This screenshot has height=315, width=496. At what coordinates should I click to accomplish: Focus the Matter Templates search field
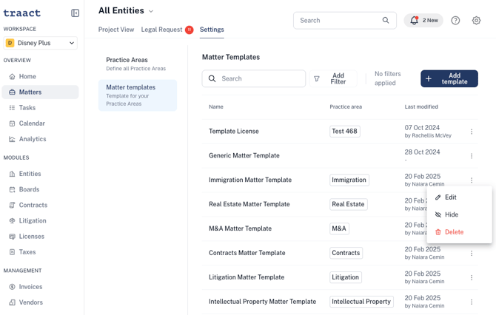[254, 78]
